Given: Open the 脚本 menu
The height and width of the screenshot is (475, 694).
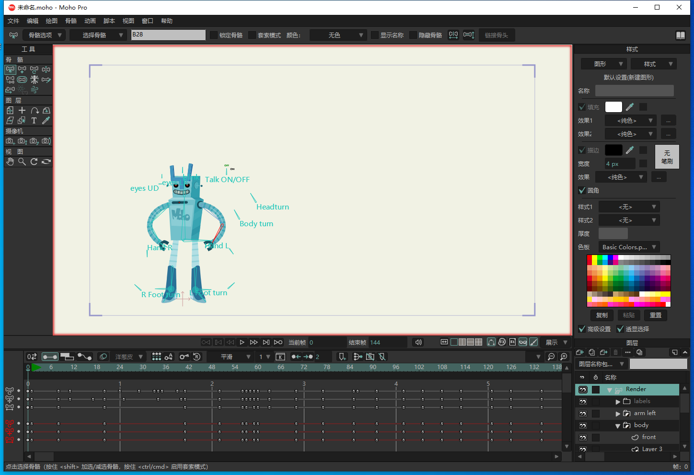Looking at the screenshot, I should 109,21.
